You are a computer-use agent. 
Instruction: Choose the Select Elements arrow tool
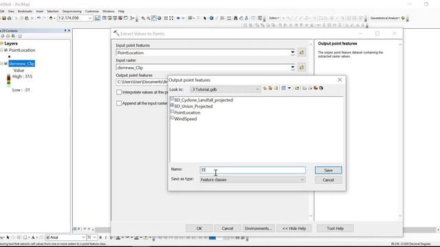coord(205,19)
